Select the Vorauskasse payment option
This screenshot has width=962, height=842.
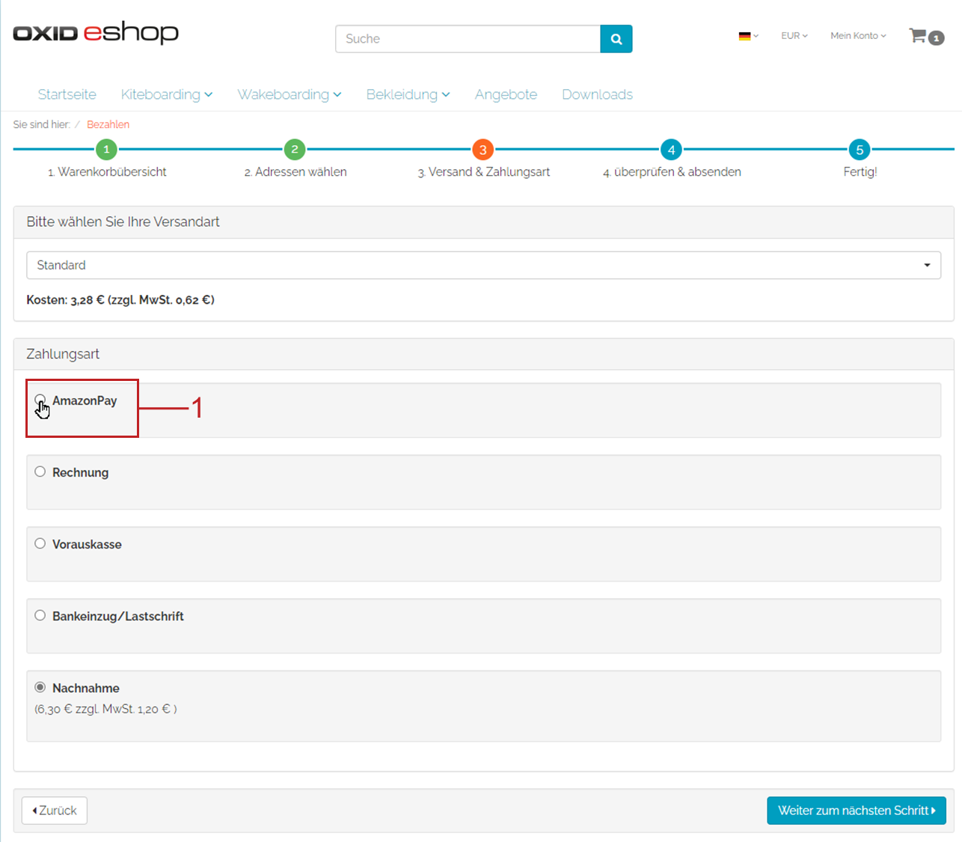coord(40,544)
